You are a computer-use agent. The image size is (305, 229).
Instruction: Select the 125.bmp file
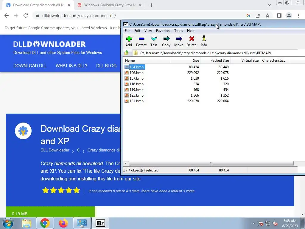pos(134,95)
